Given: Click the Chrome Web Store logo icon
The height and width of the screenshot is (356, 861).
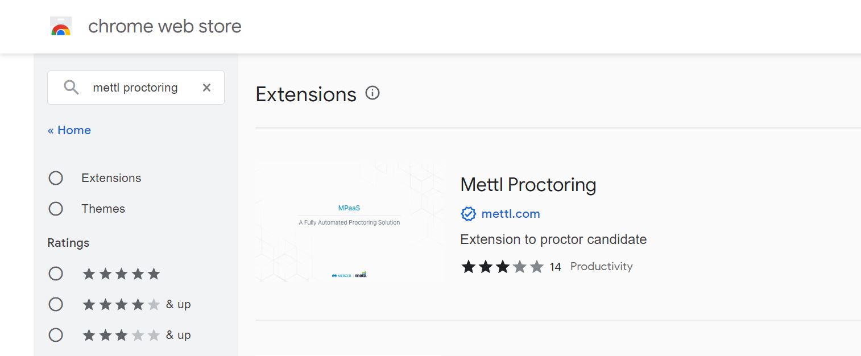Looking at the screenshot, I should pyautogui.click(x=61, y=27).
